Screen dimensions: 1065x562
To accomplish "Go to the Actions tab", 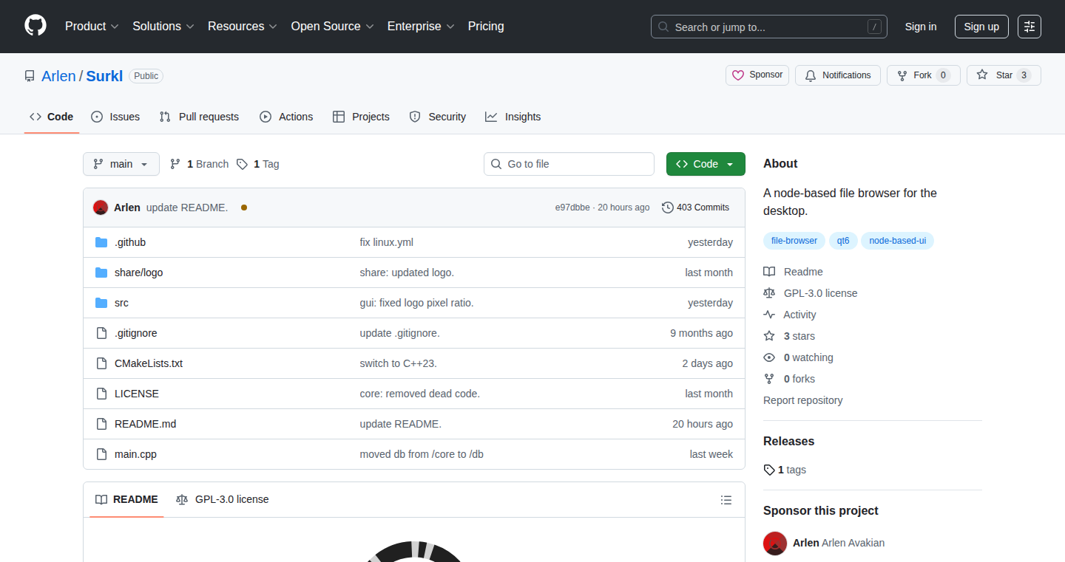I will tap(286, 117).
